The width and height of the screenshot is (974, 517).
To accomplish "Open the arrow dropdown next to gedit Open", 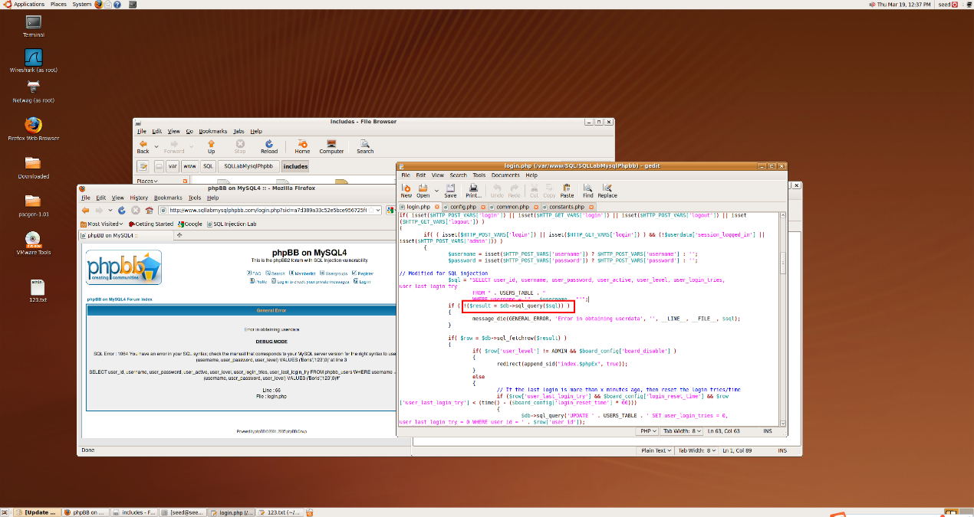I will (x=436, y=190).
